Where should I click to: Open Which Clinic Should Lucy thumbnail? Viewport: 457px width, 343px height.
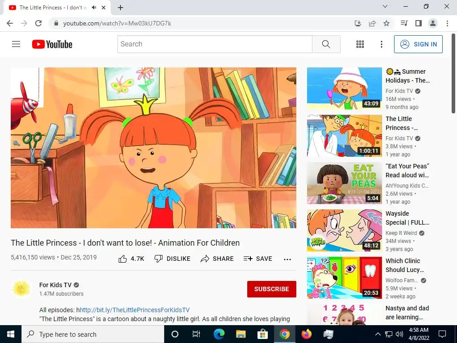pyautogui.click(x=344, y=278)
